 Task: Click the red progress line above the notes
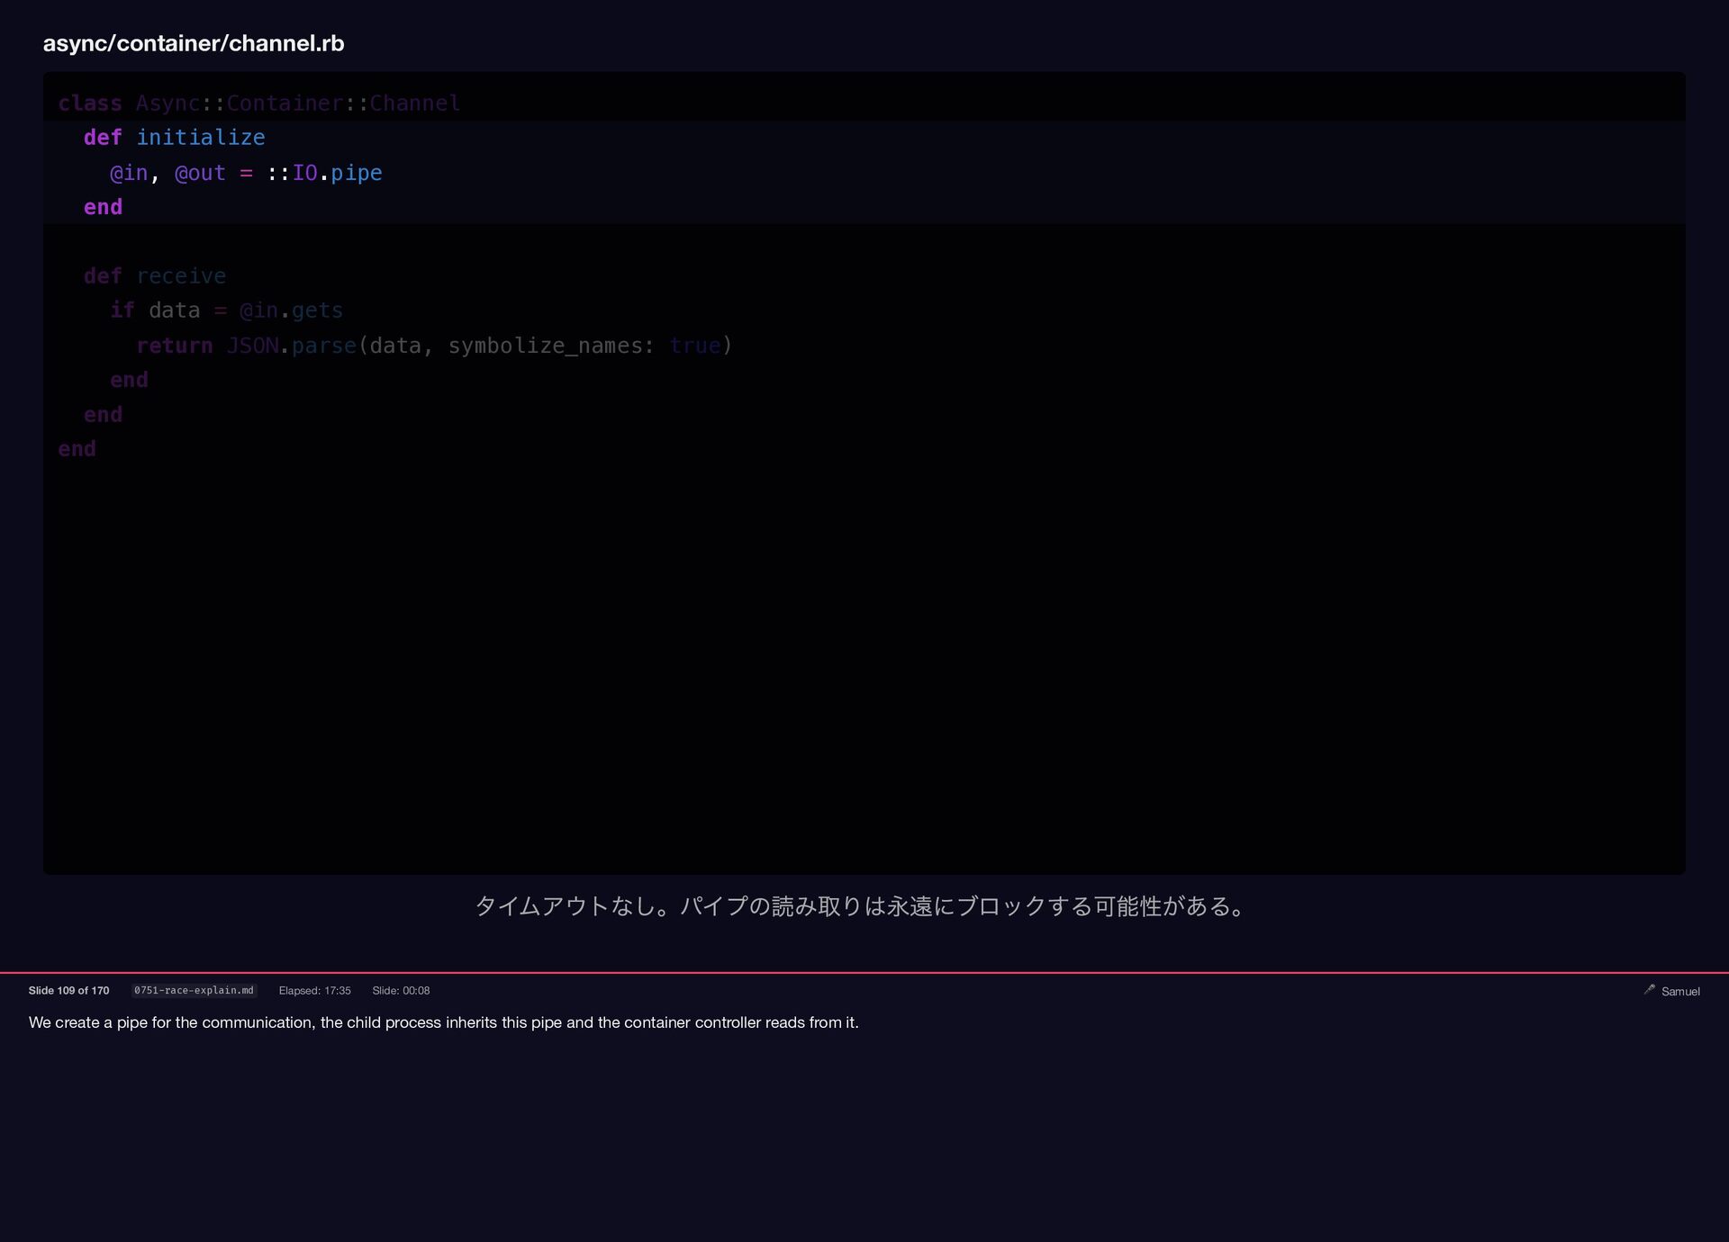click(864, 972)
